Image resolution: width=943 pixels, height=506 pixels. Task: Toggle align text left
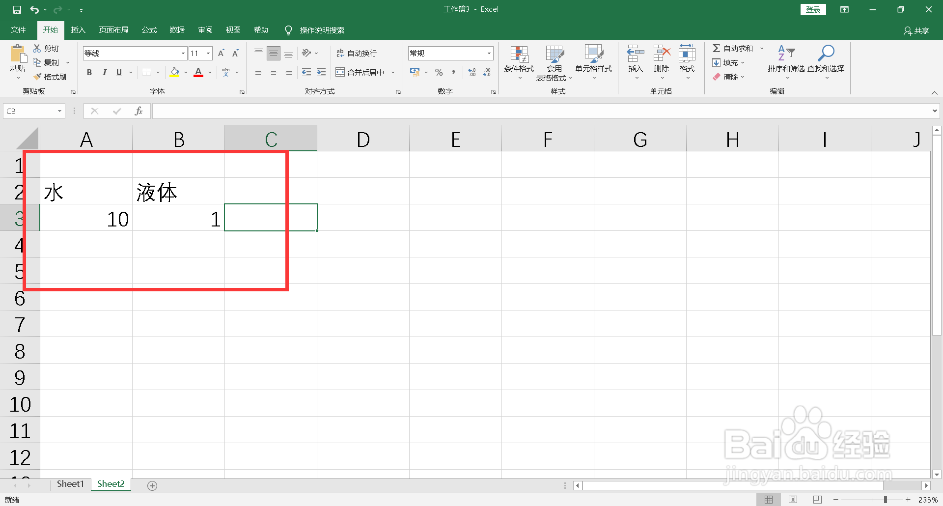(x=259, y=72)
